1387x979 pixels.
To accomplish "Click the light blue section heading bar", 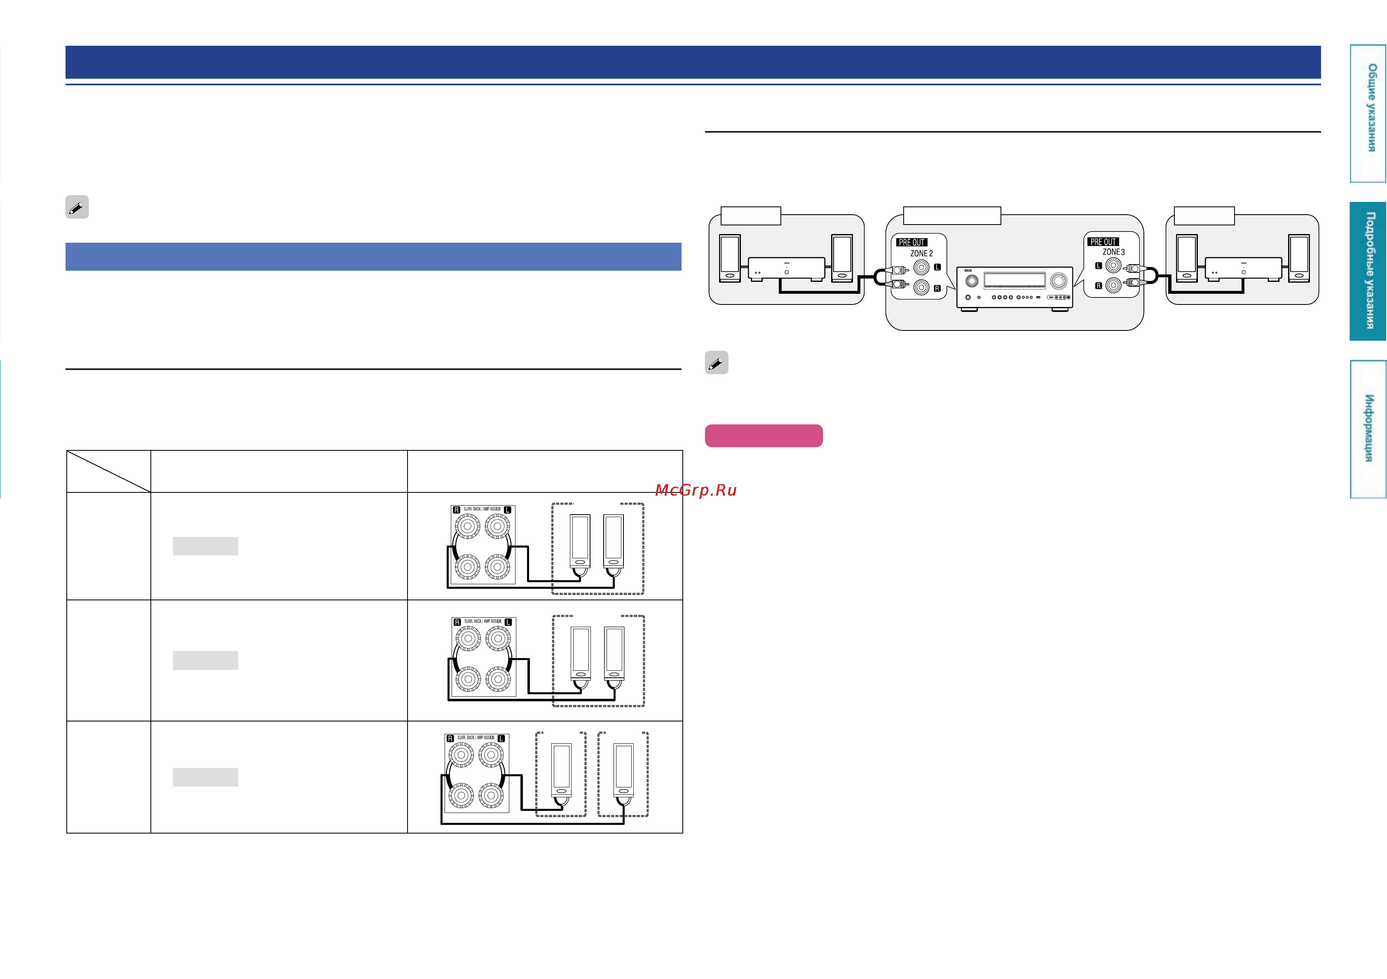I will pos(373,257).
